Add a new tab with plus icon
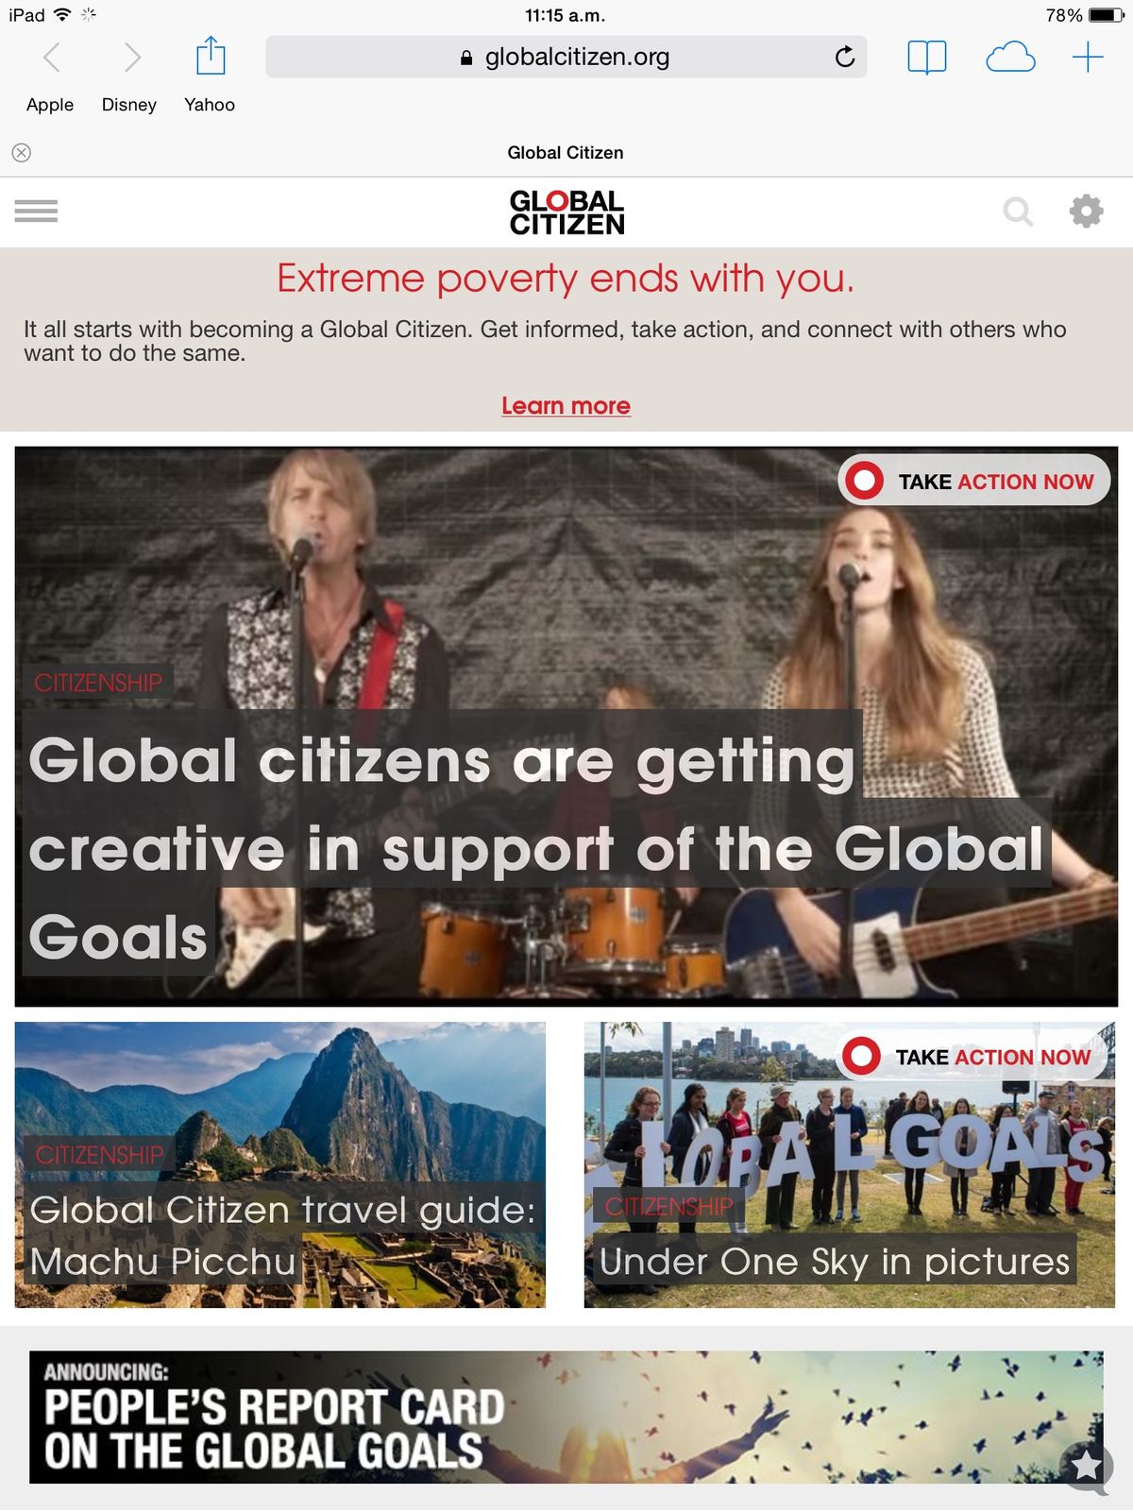Screen dimensions: 1133x1511 coord(1088,58)
